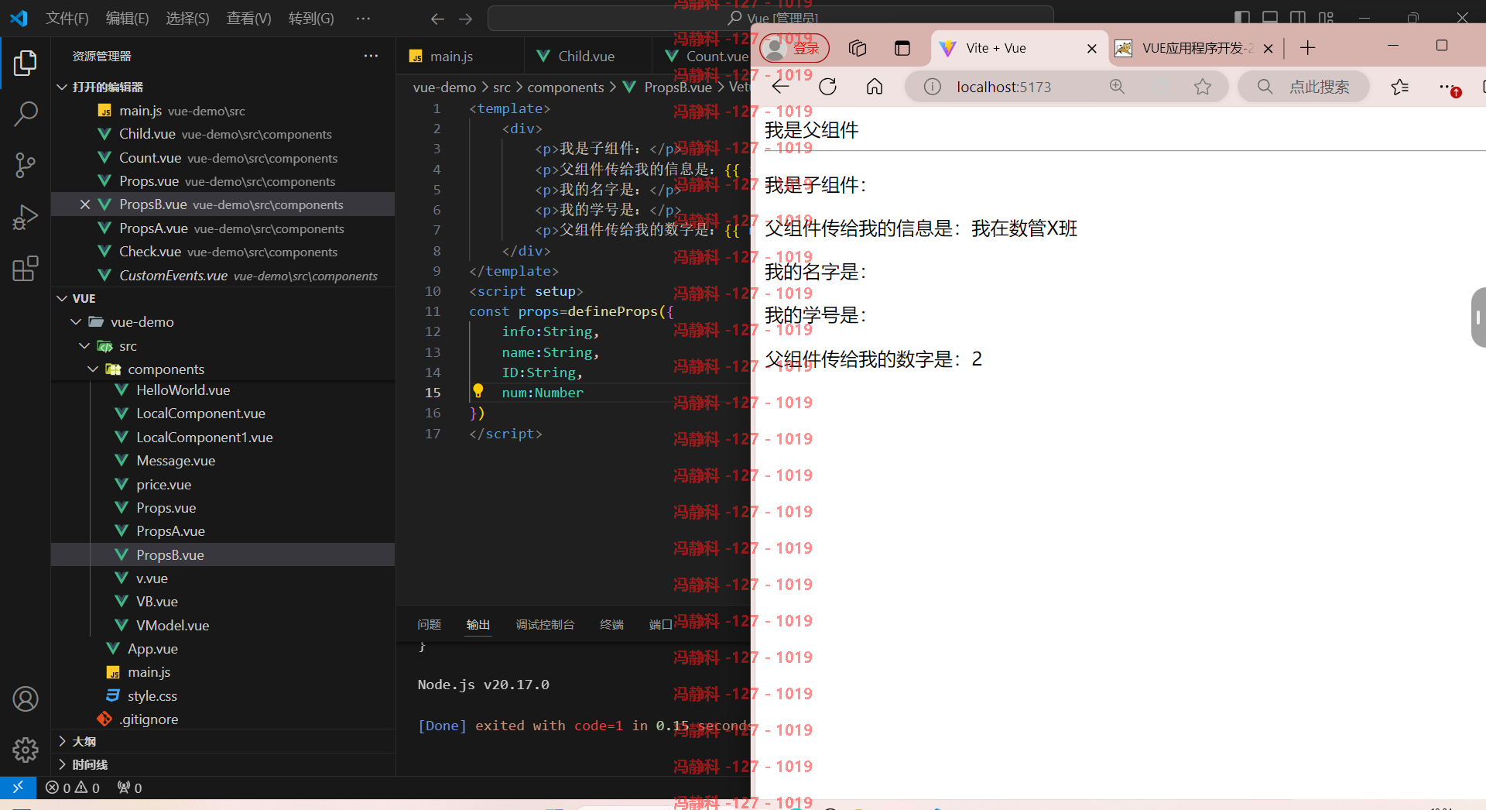The height and width of the screenshot is (810, 1486).
Task: Open a new browser tab
Action: pyautogui.click(x=1308, y=48)
